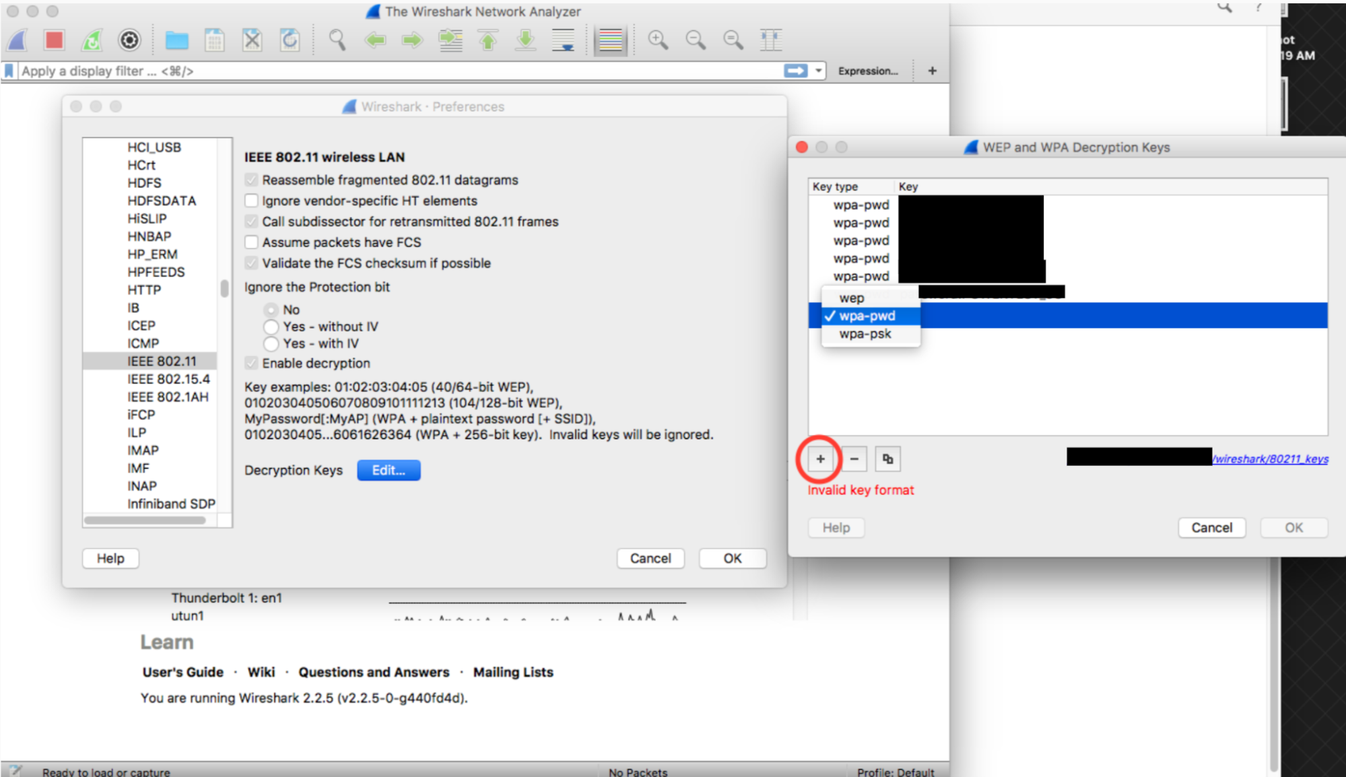Select wpa-psk from key type dropdown

[x=865, y=334]
